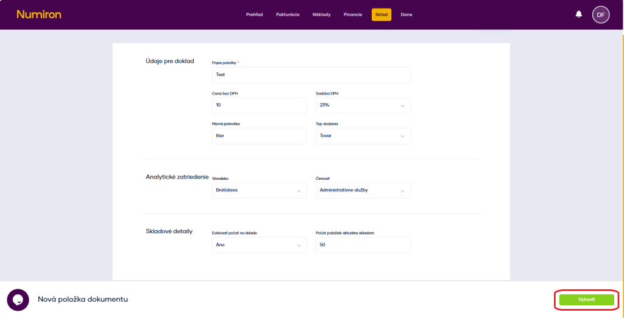Expand the Sadzba DPH dropdown

tap(363, 105)
